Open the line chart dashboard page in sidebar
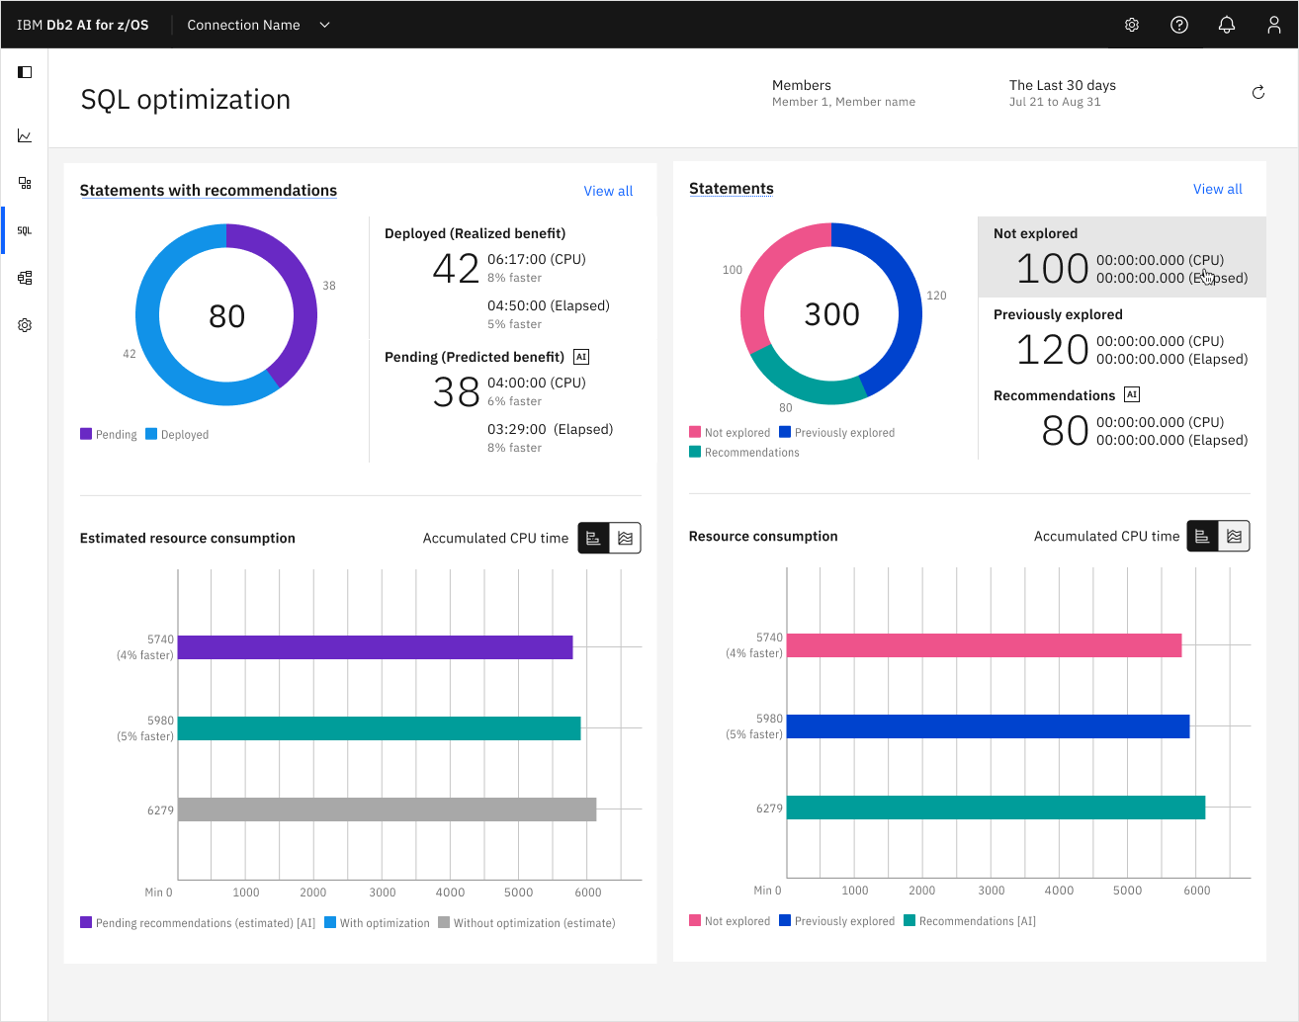Viewport: 1299px width, 1022px height. click(25, 135)
